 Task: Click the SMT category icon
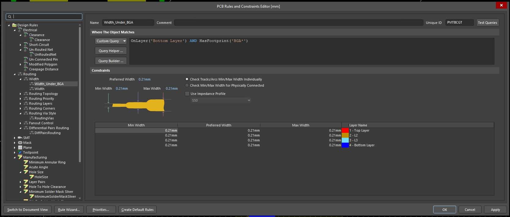point(20,138)
